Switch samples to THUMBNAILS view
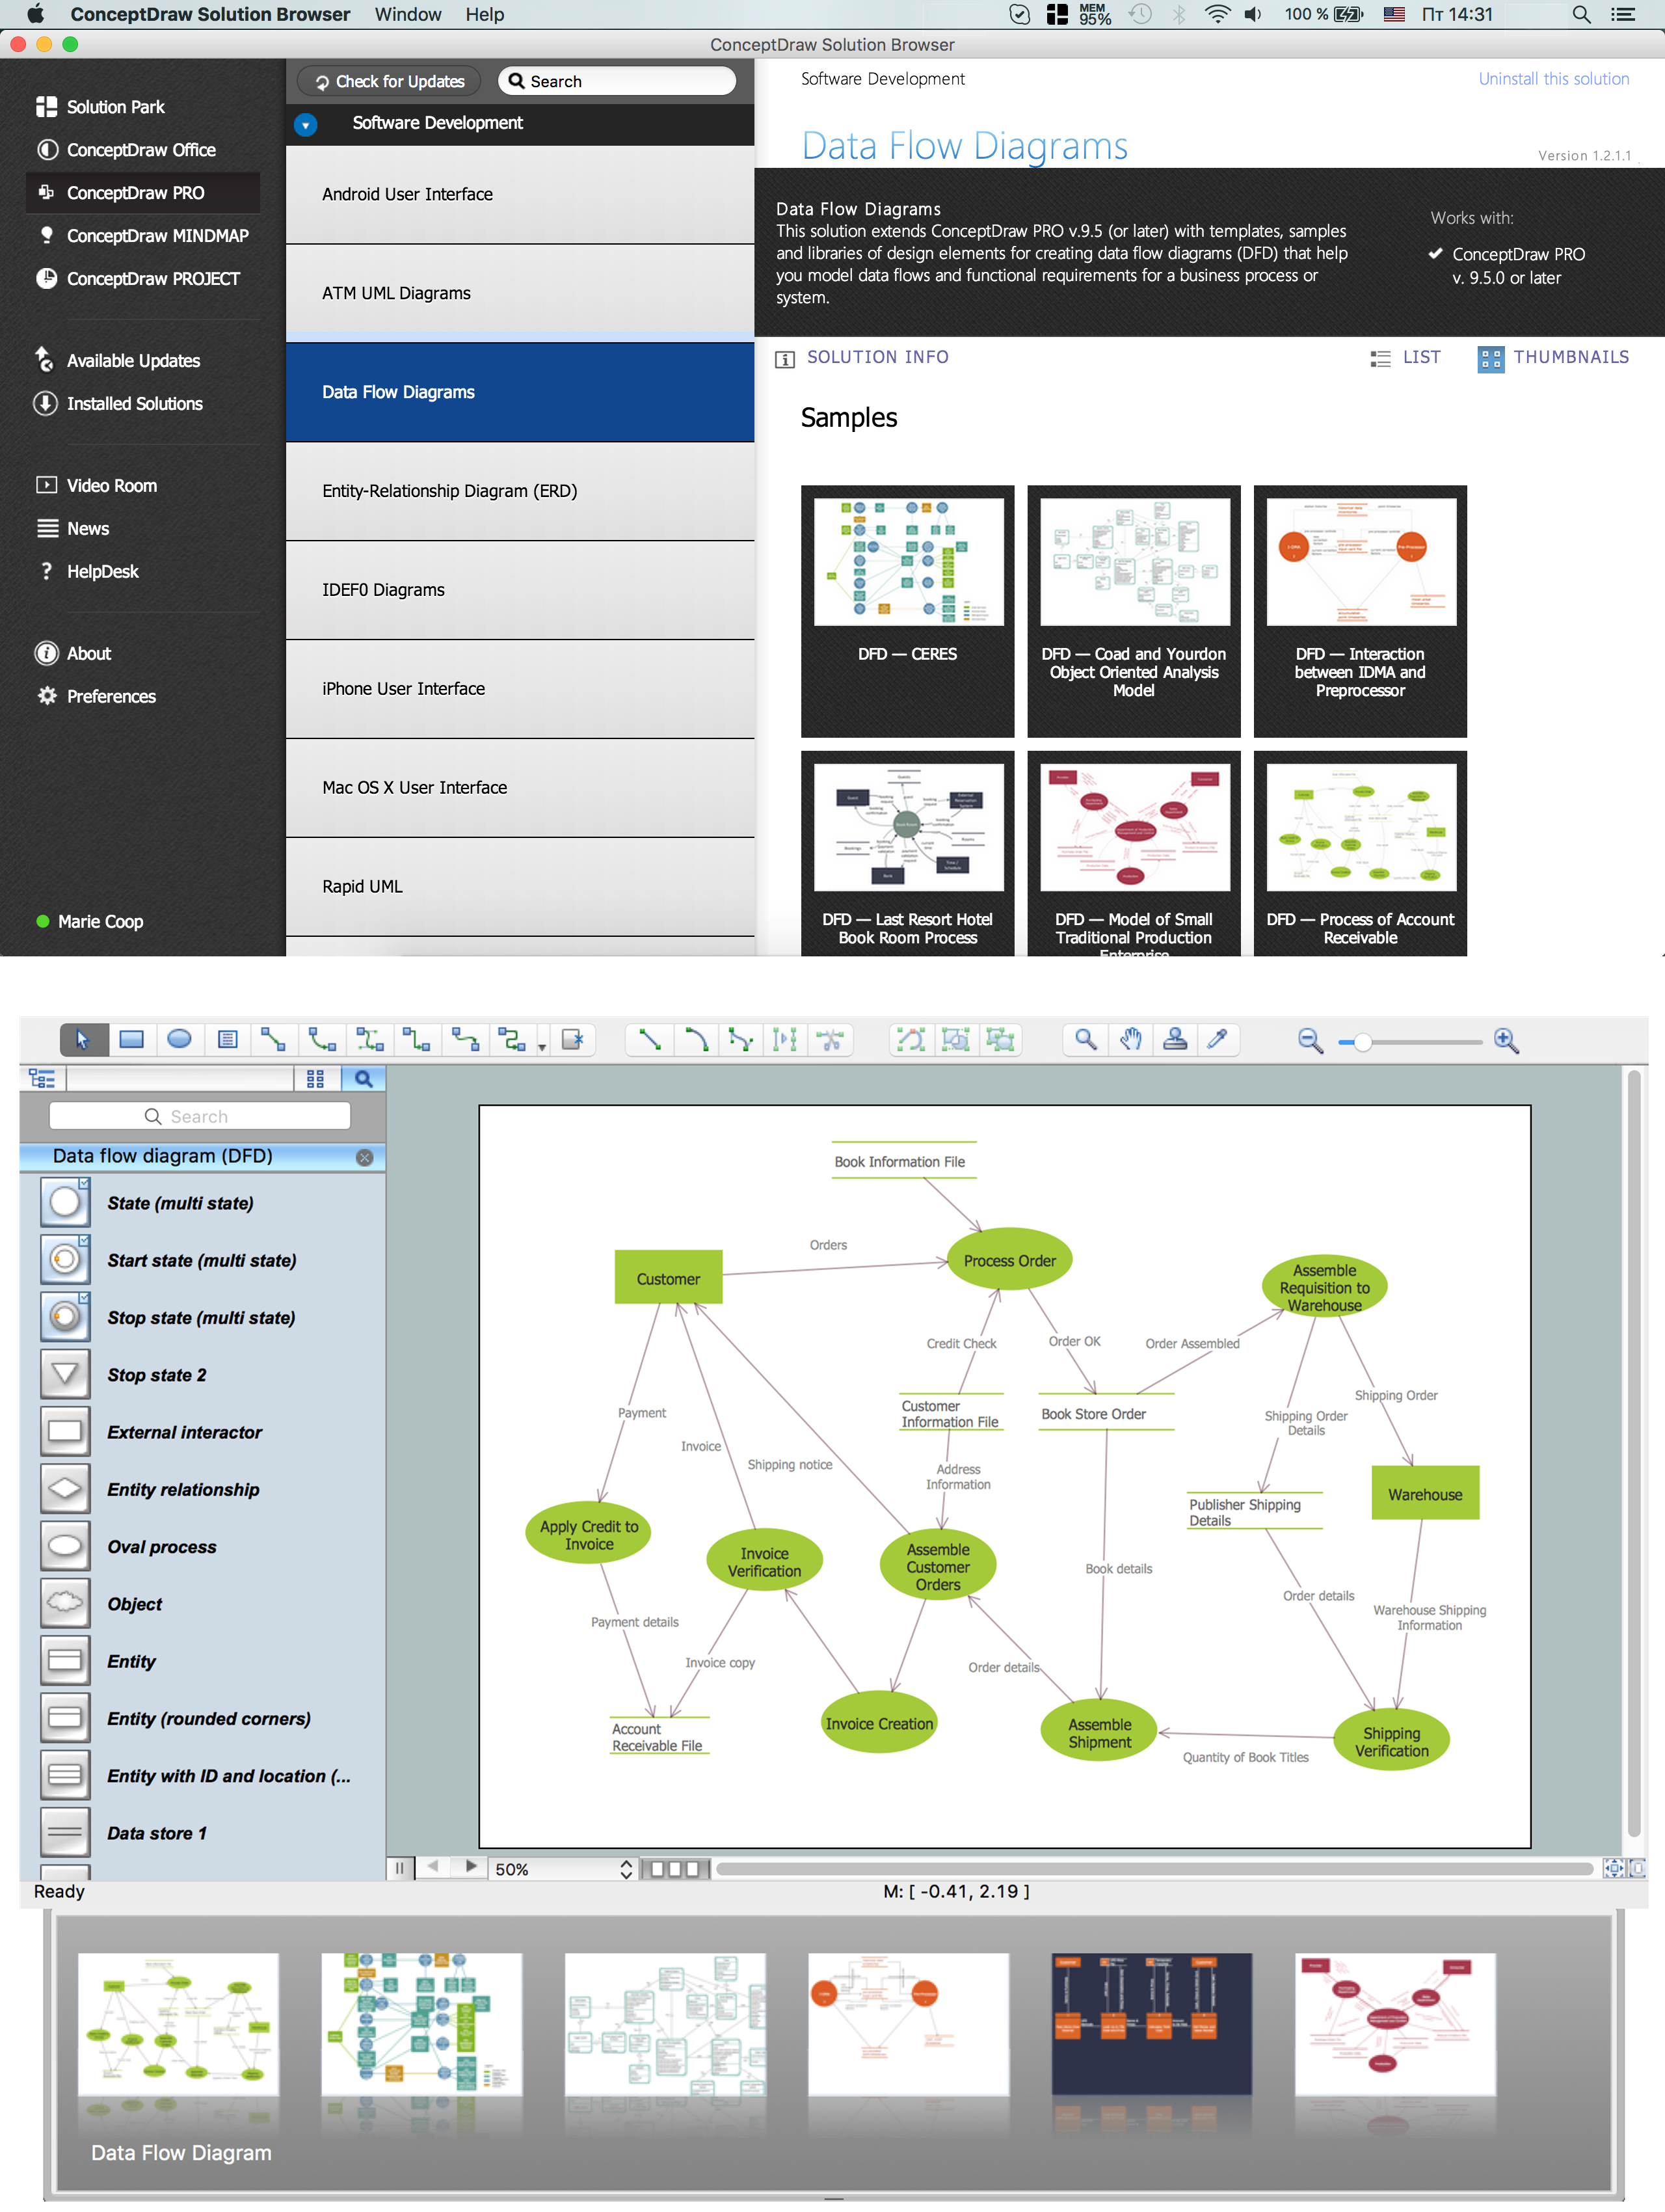The image size is (1665, 2212). point(1554,358)
